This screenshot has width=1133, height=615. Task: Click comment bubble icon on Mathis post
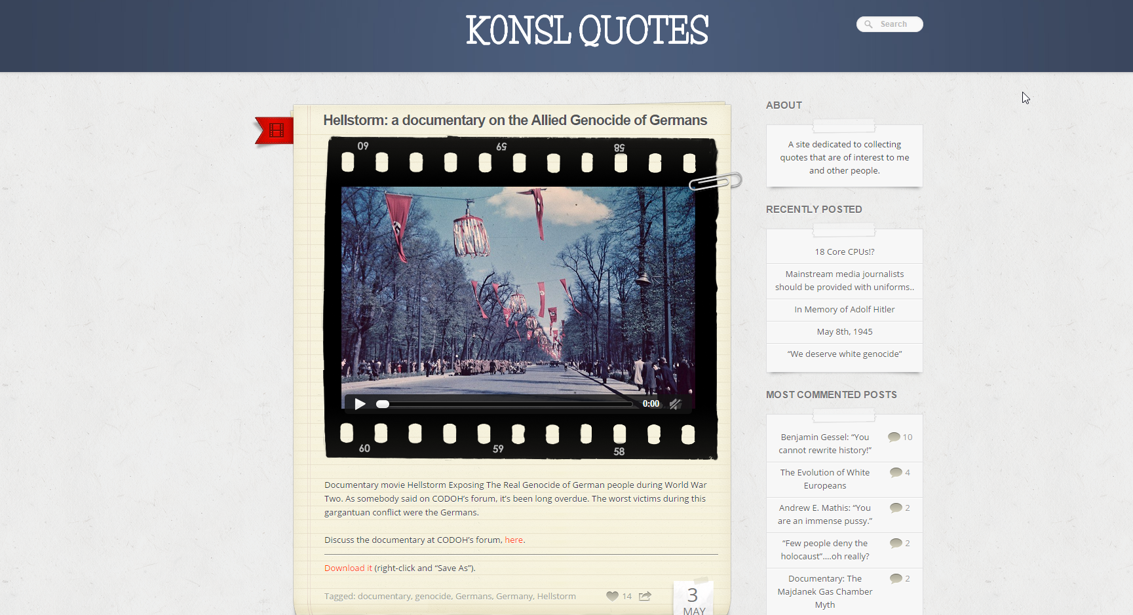pos(896,508)
